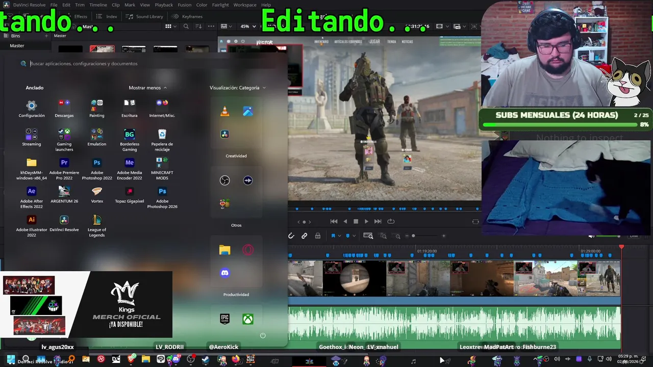Launch Epic Games from the Start menu

[x=225, y=319]
